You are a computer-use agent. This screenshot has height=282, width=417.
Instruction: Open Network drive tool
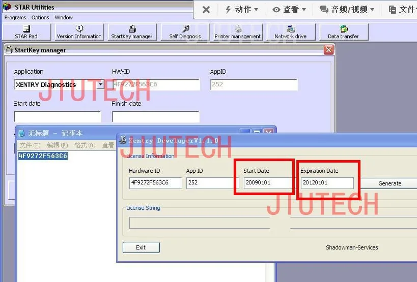[290, 32]
